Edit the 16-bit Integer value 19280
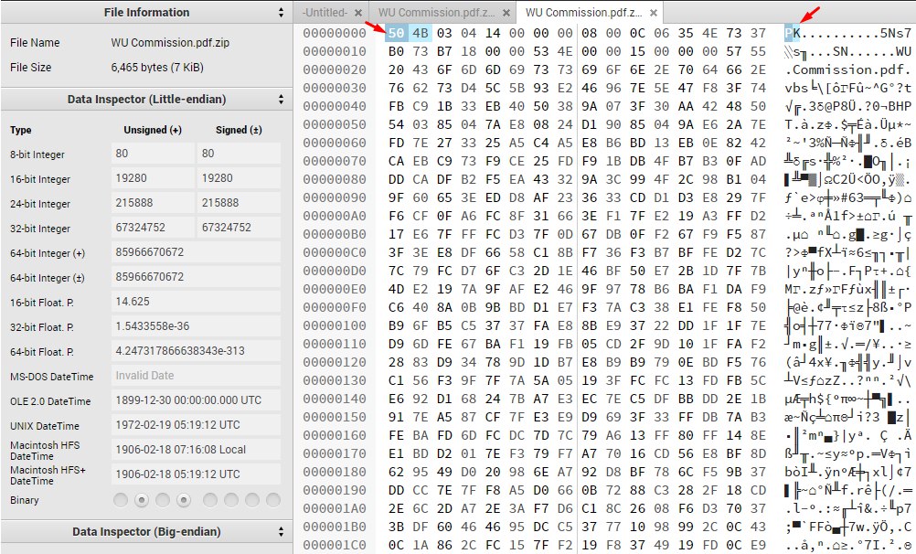Screen dimensions: 916x554 (151, 176)
